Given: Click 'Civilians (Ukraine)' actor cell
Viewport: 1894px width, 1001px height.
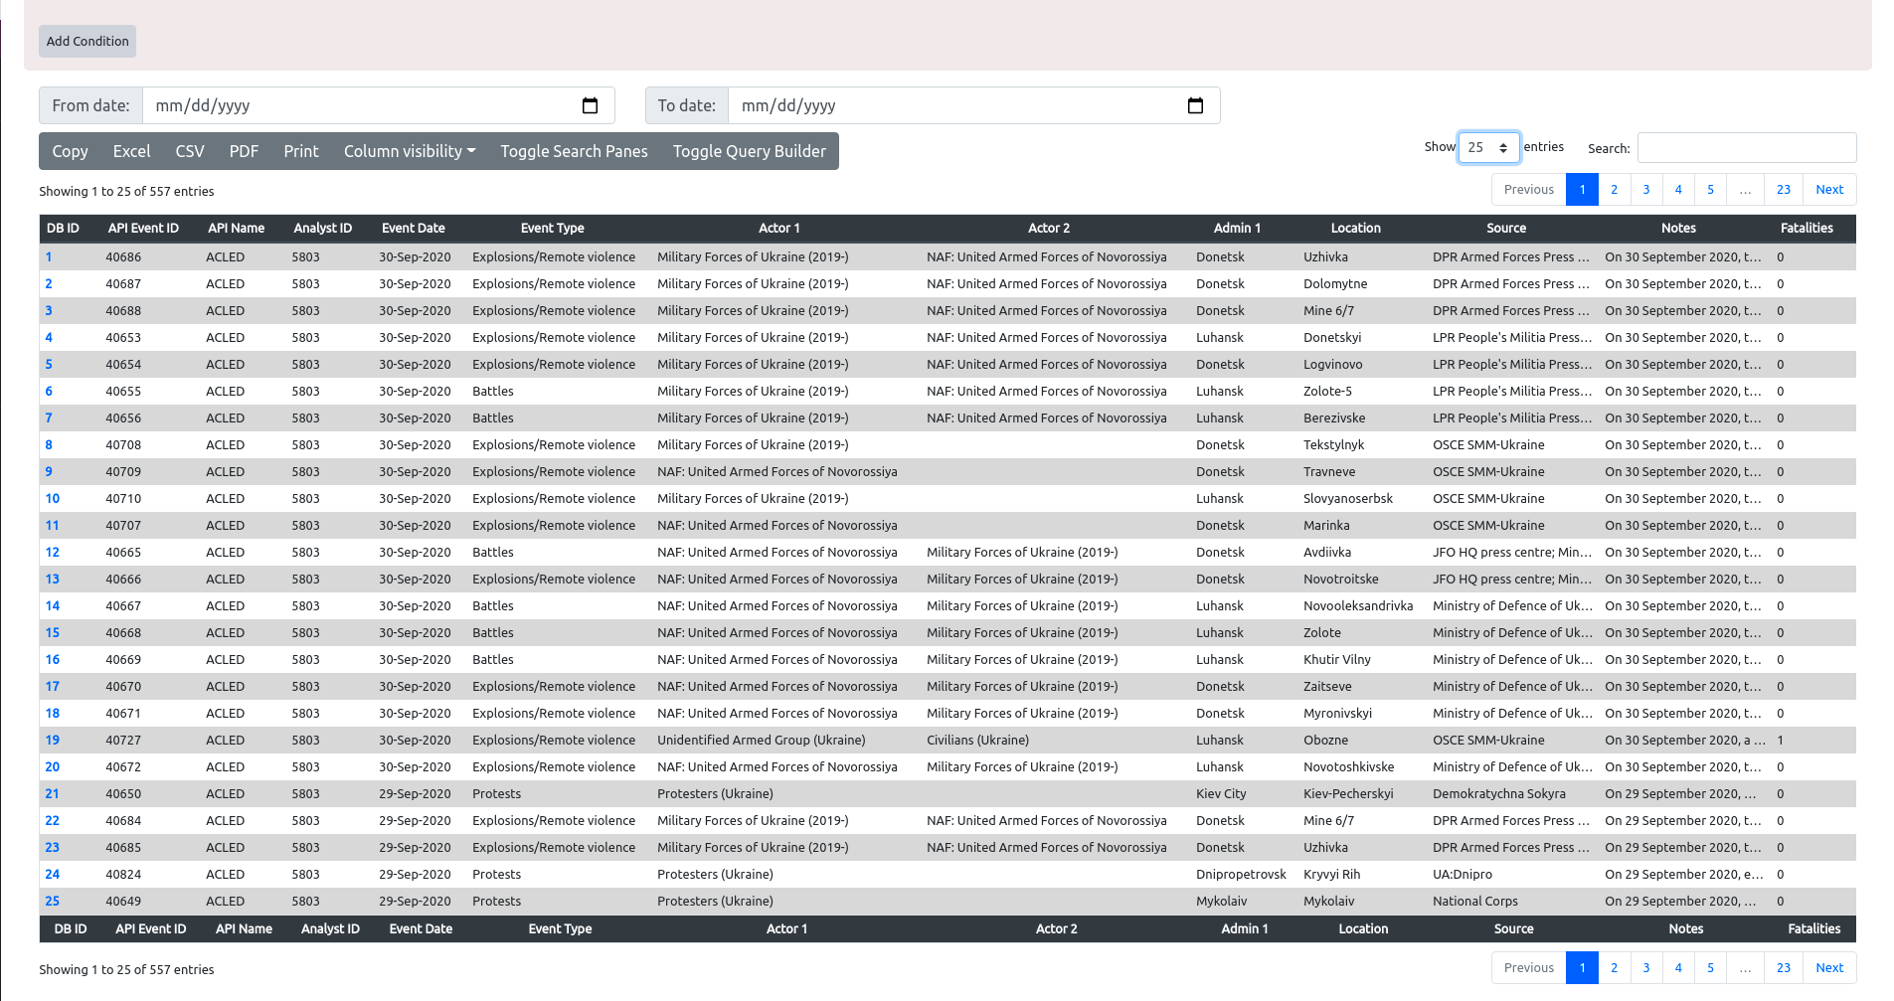Looking at the screenshot, I should pos(977,740).
